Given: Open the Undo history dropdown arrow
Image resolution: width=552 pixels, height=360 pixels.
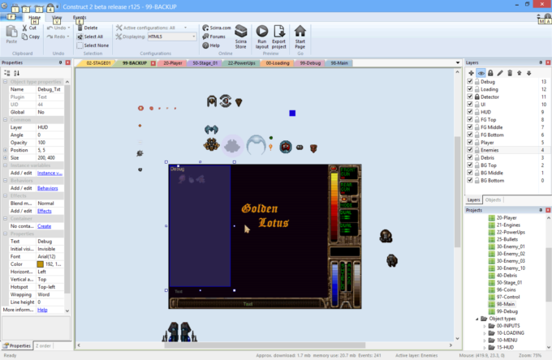Looking at the screenshot, I should point(69,28).
